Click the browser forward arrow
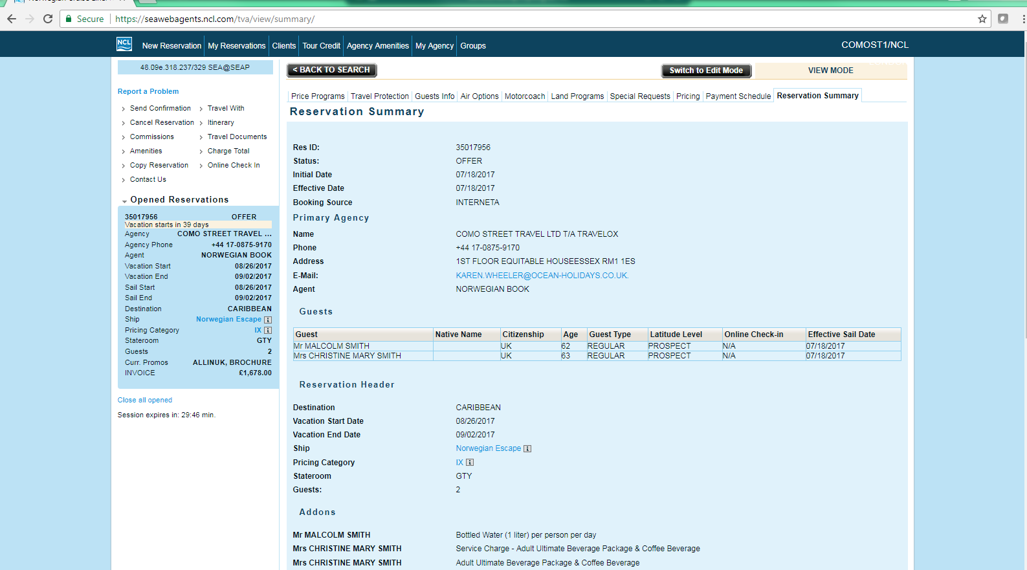Screen dimensions: 1027x570 point(30,19)
